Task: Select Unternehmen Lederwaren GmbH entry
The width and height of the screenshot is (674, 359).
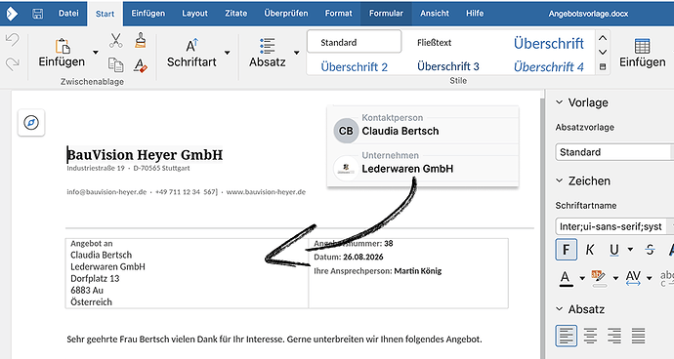Action: coord(423,165)
